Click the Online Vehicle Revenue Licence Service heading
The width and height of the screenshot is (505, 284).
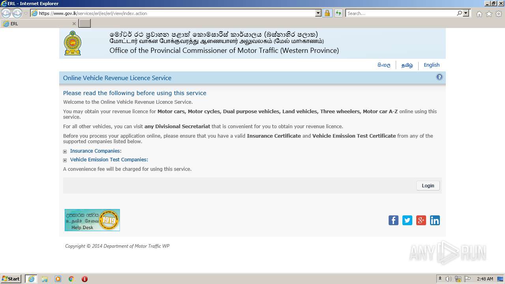point(117,78)
